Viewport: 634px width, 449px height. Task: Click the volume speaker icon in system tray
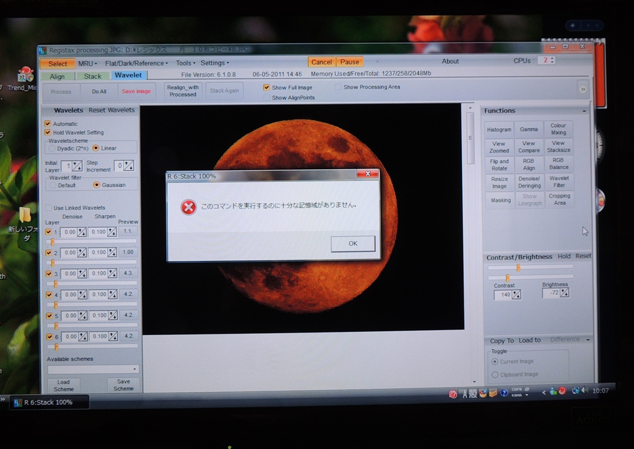583,391
